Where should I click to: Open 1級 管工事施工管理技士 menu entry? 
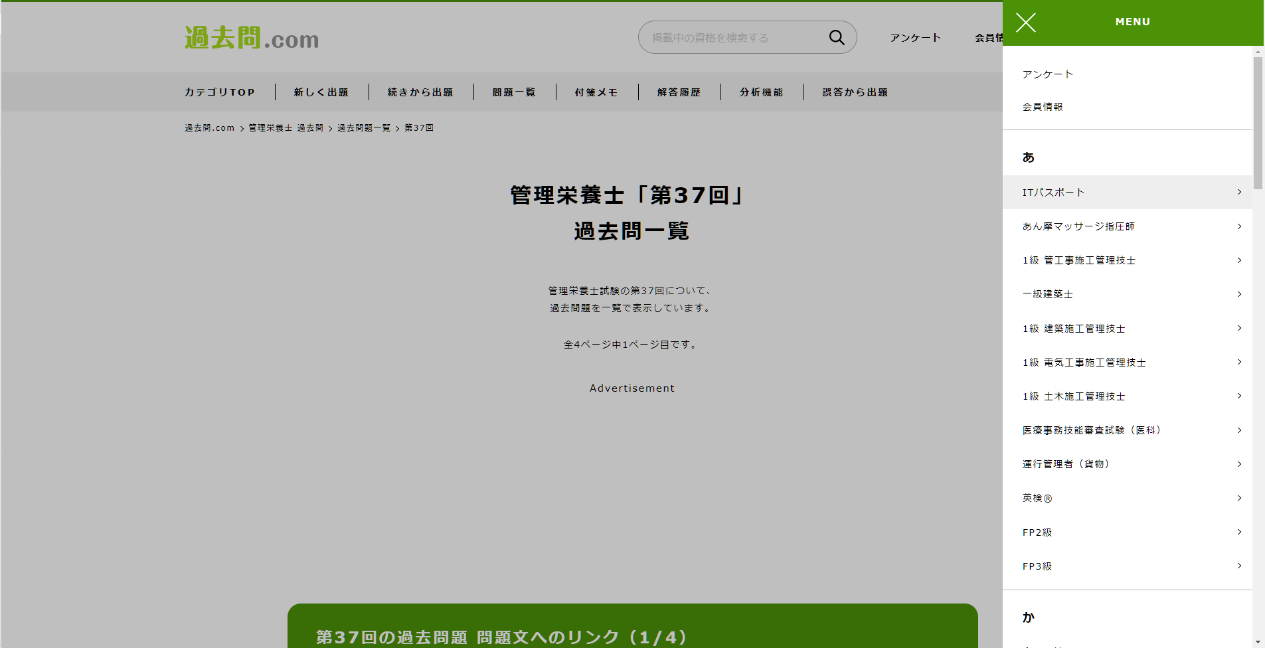(1079, 260)
